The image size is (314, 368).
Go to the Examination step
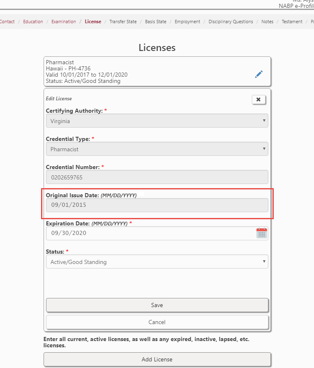pos(63,22)
